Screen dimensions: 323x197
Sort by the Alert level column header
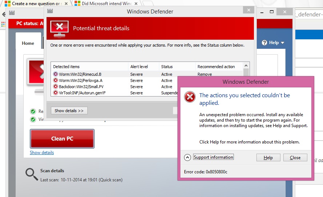(144, 67)
